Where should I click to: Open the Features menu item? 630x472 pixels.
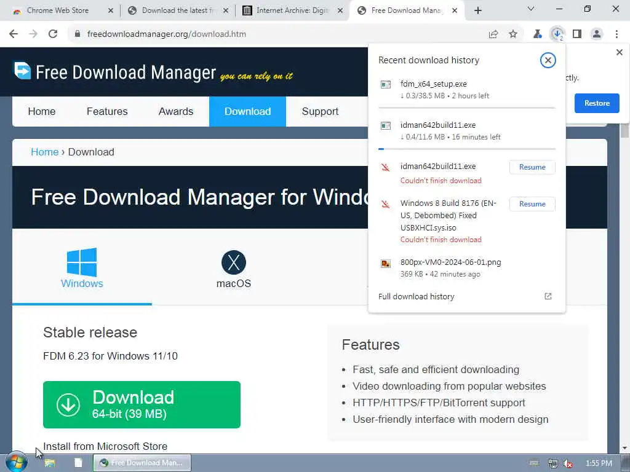point(107,112)
